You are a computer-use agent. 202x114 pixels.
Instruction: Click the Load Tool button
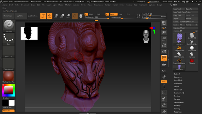(179, 9)
